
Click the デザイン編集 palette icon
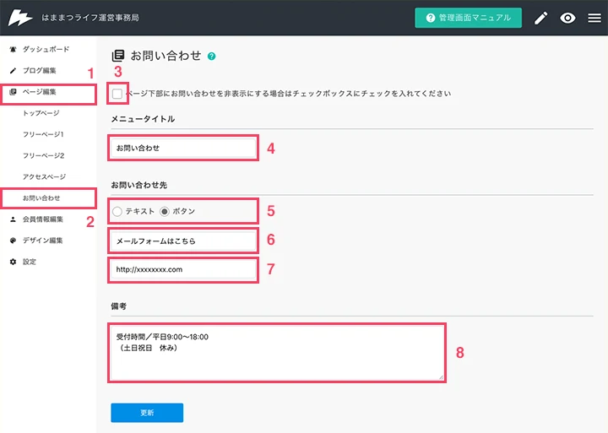(14, 241)
